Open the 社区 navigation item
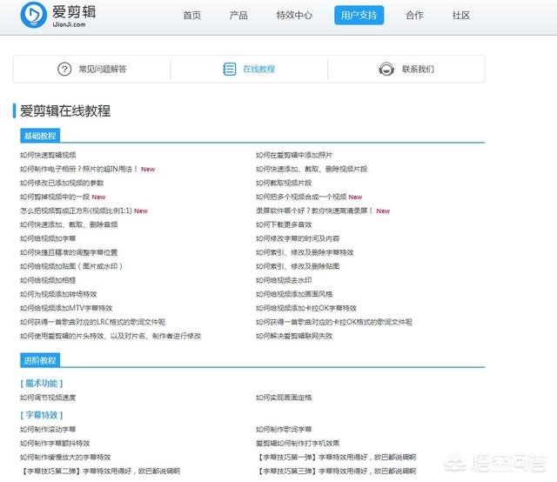Screen dimensions: 557x482 461,16
